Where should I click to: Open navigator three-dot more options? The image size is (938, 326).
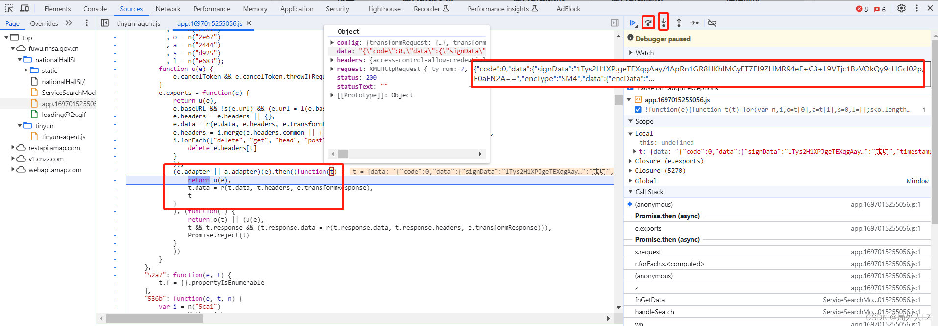87,23
